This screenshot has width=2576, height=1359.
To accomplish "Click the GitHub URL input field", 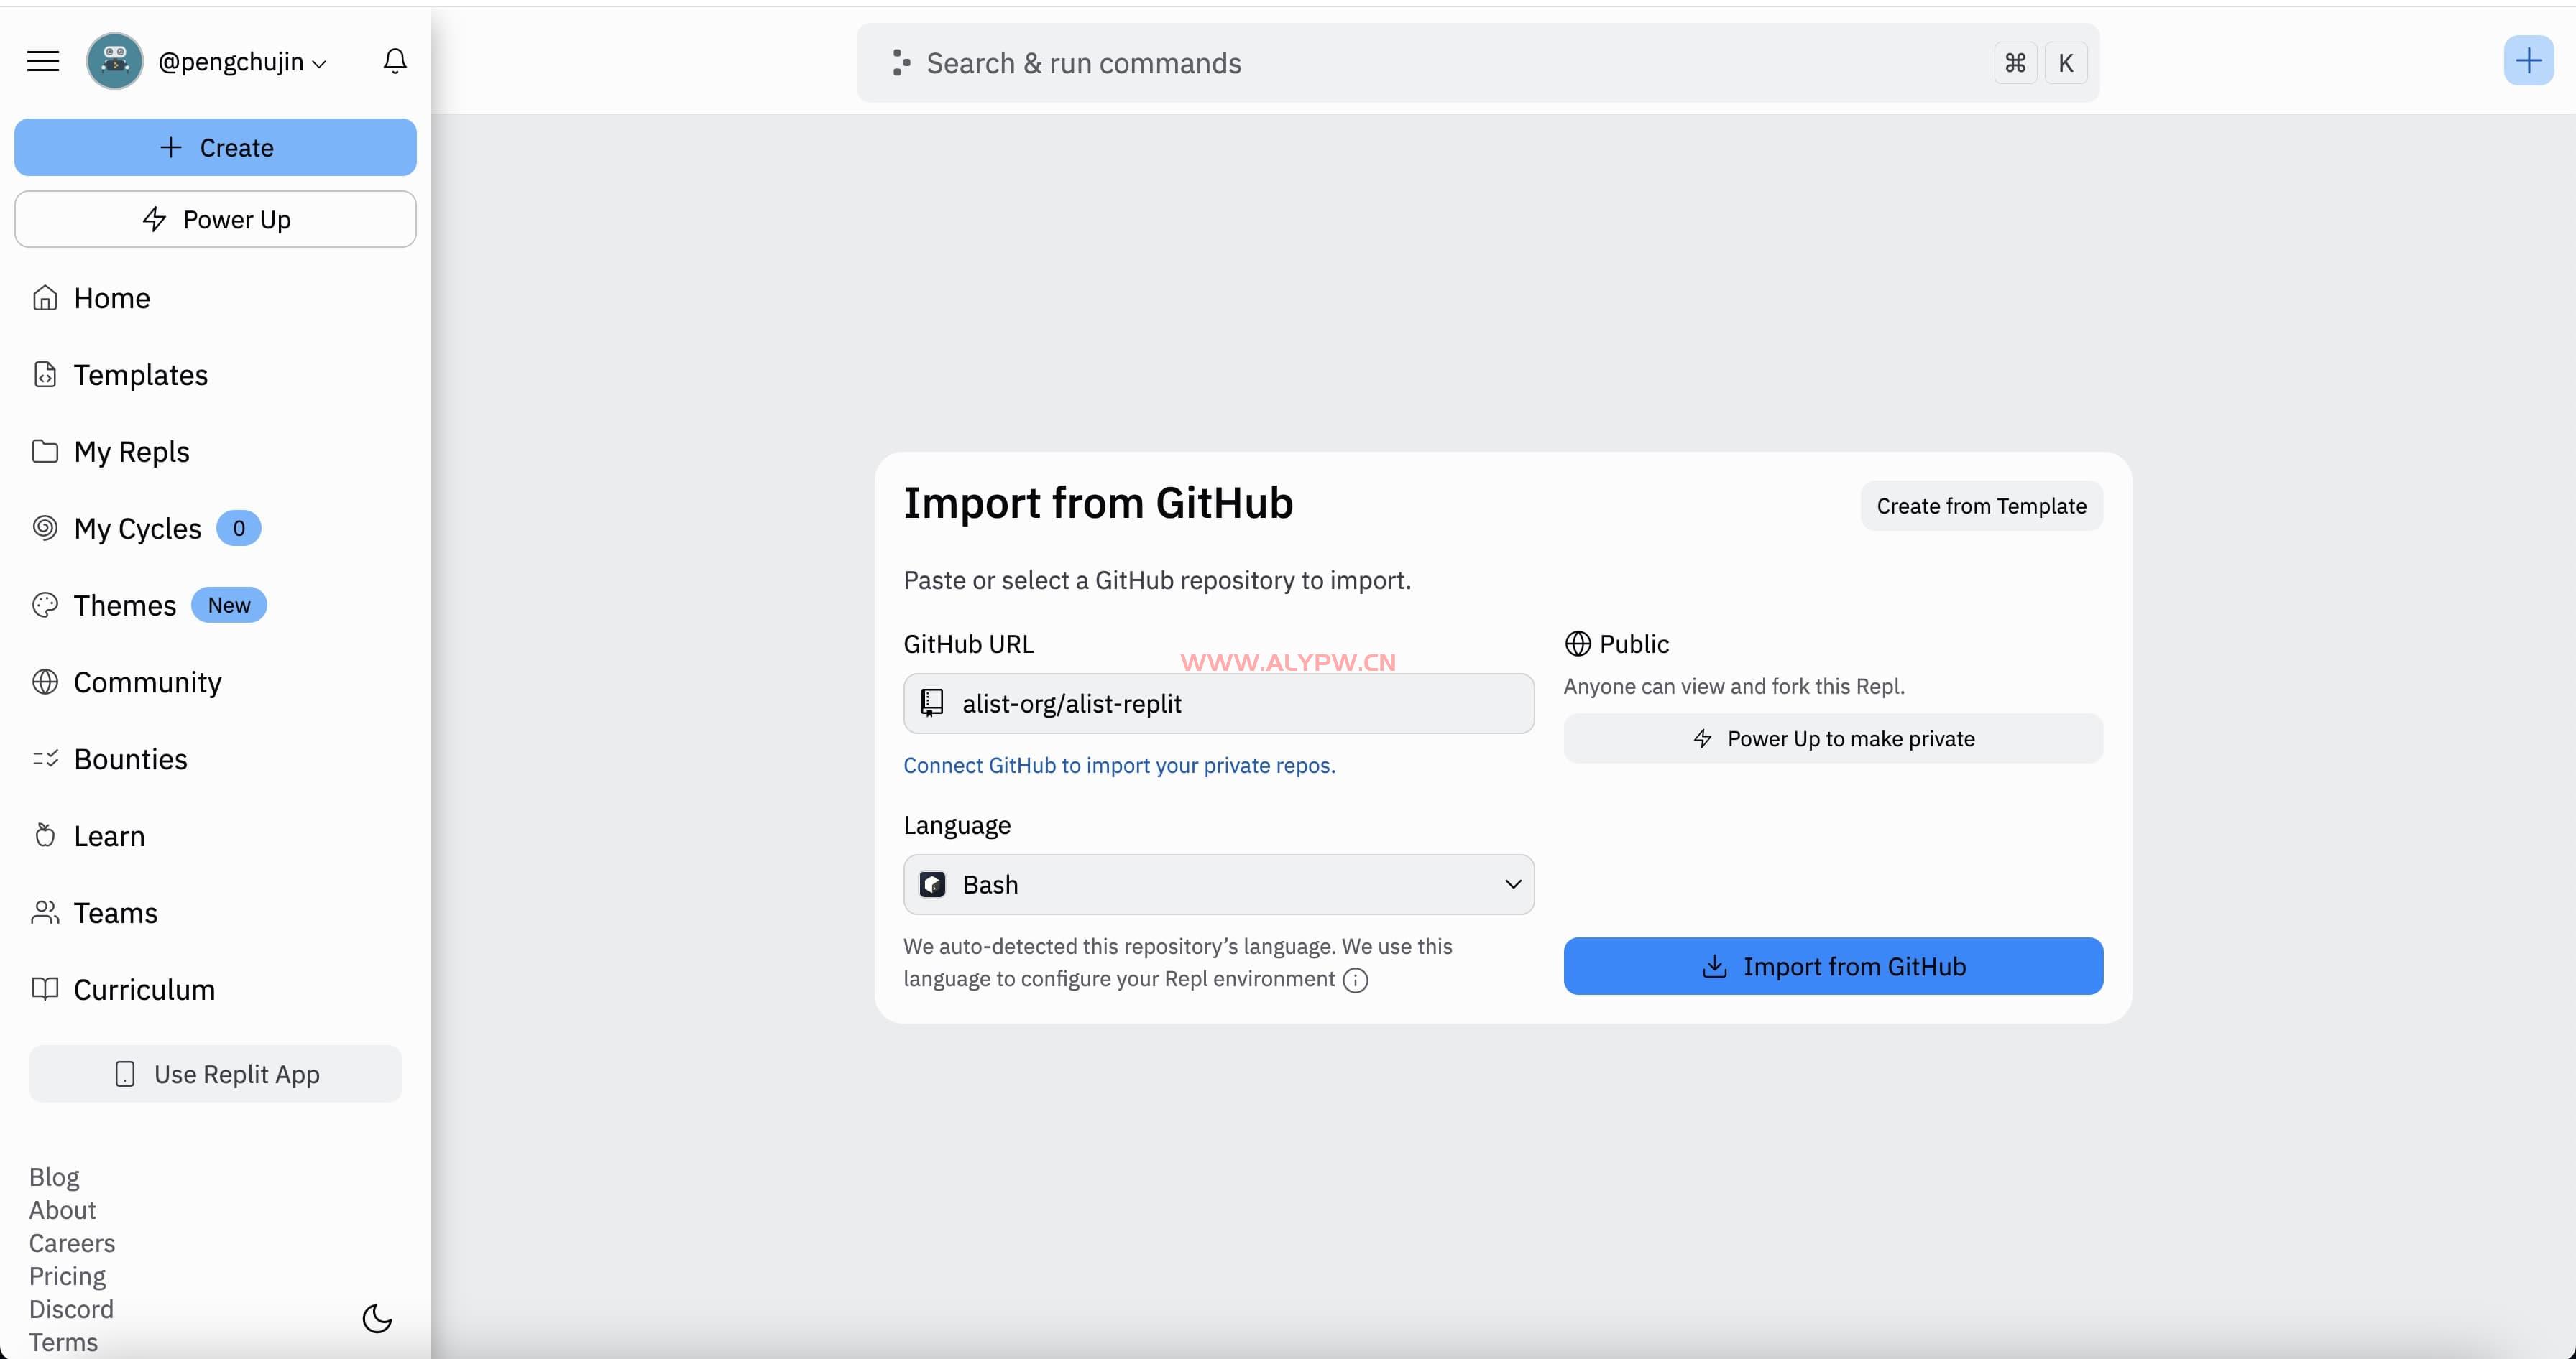I will coord(1240,703).
